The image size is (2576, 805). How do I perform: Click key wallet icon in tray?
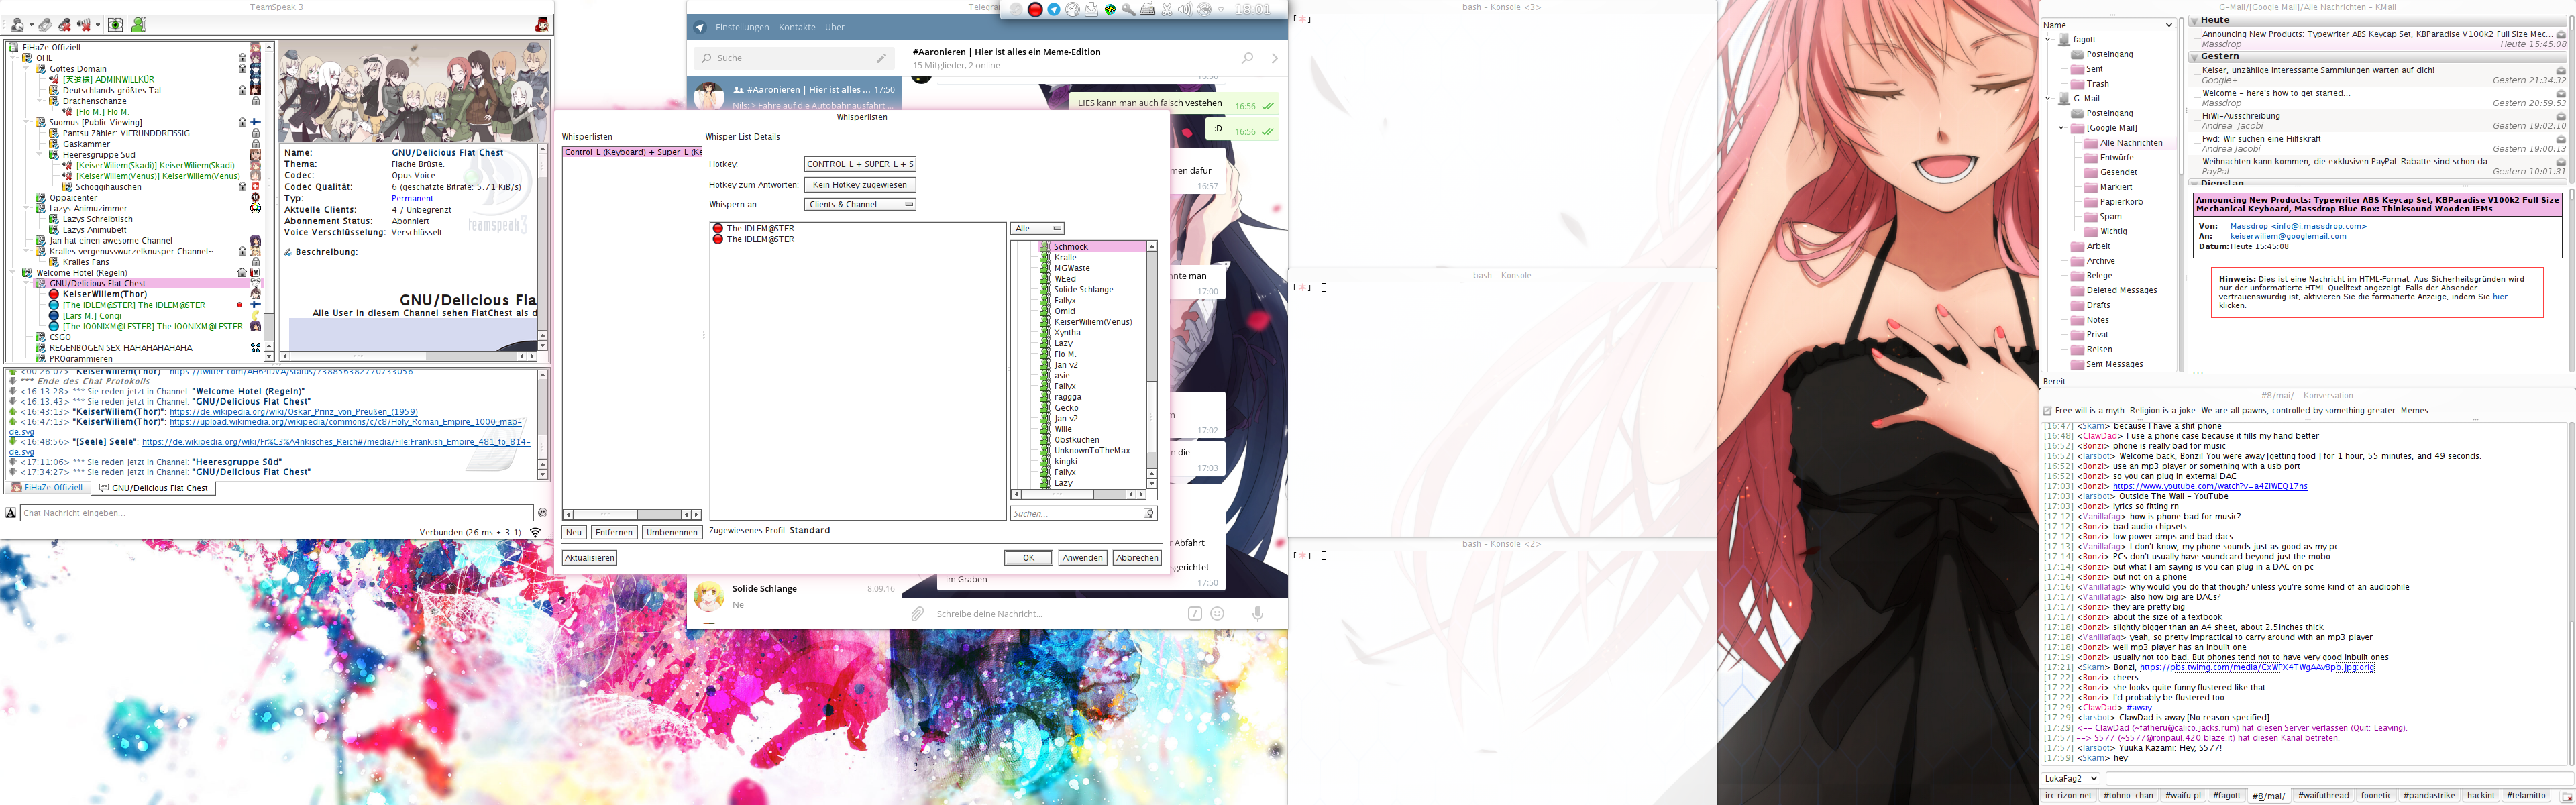pyautogui.click(x=1129, y=10)
